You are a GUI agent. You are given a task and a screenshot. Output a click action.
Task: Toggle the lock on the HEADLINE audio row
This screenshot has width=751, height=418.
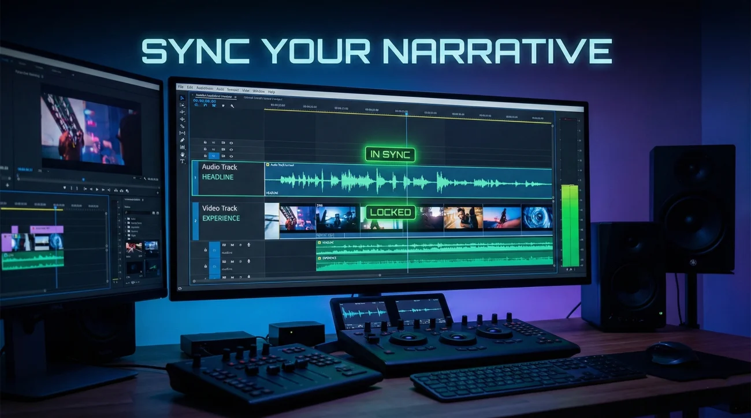pos(206,250)
